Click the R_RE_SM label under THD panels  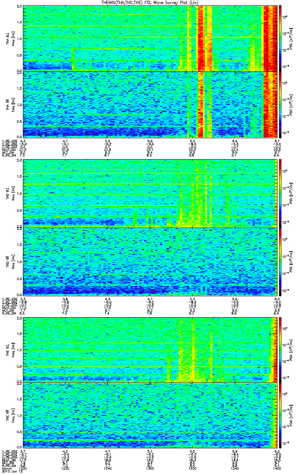9,314
